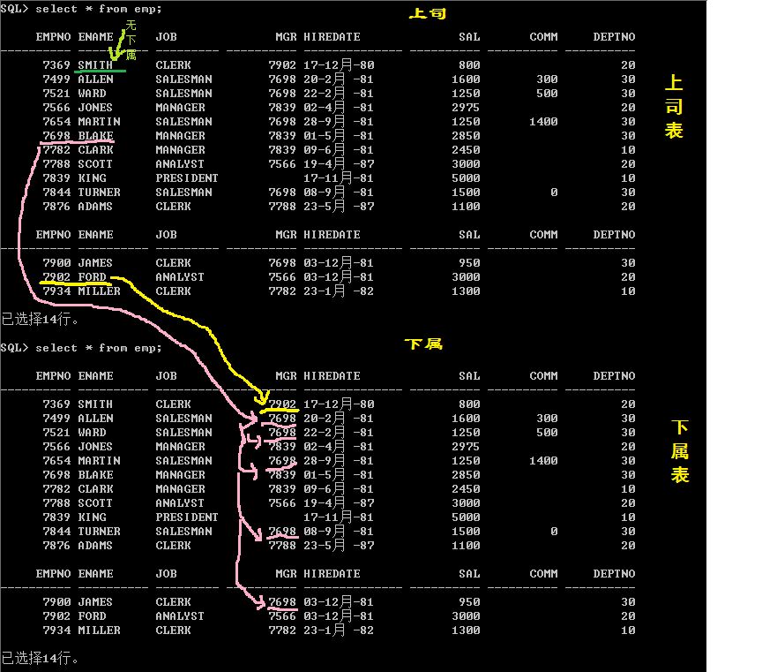
Task: Click CLARK name in the first query output
Action: [95, 150]
